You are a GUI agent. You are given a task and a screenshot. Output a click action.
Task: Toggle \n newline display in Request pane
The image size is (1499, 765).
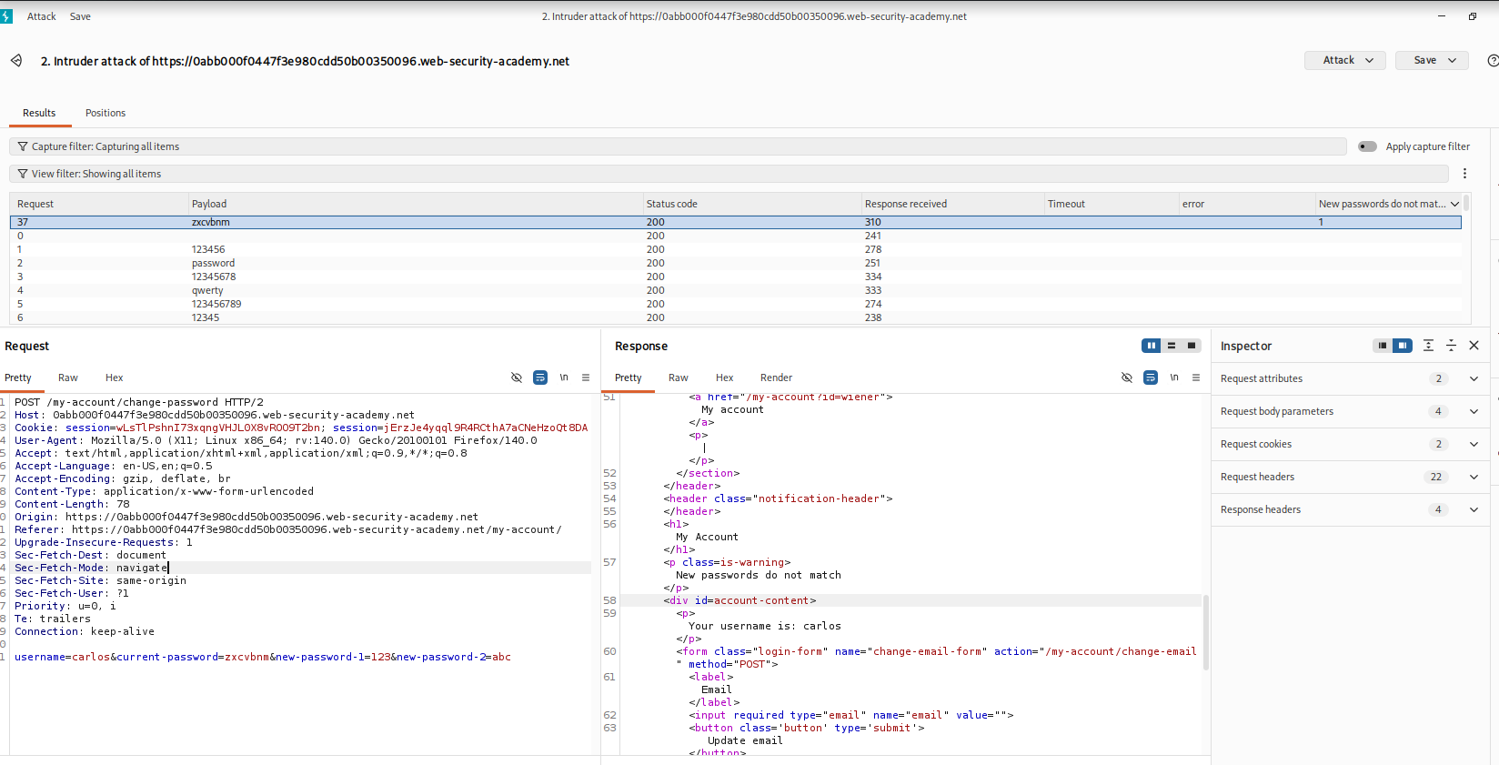564,377
